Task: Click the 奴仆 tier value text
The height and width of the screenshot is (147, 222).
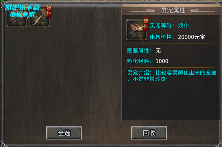Action: tap(184, 26)
